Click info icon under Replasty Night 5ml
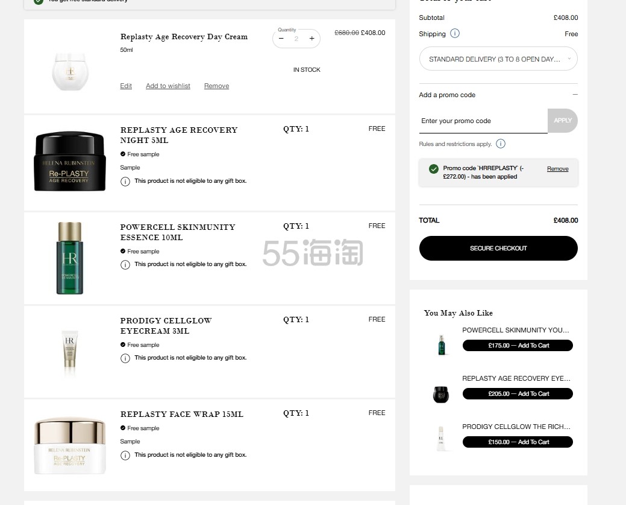626x505 pixels. [x=125, y=182]
